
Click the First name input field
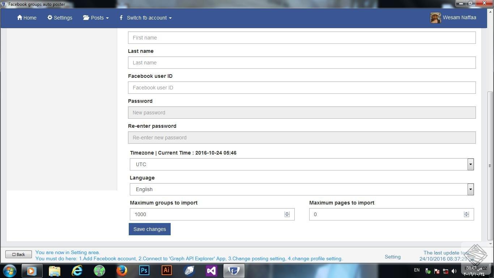coord(302,38)
